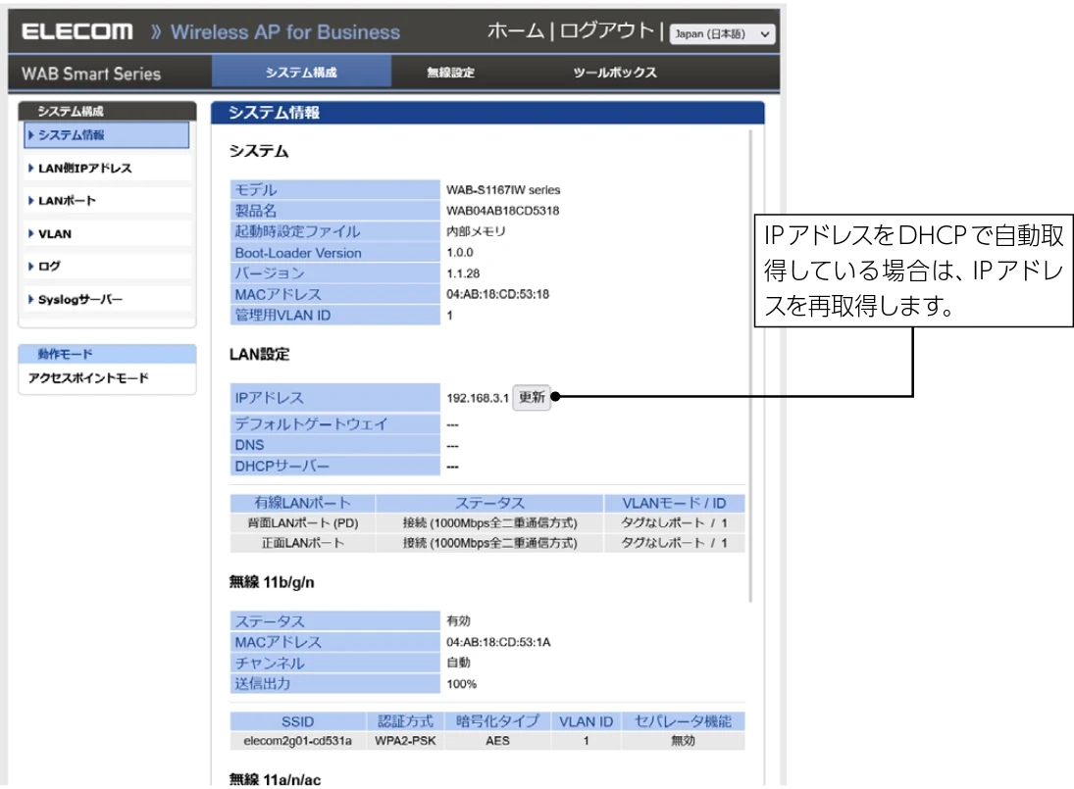The height and width of the screenshot is (789, 1074).
Task: Open the ホーム link
Action: pos(515,30)
